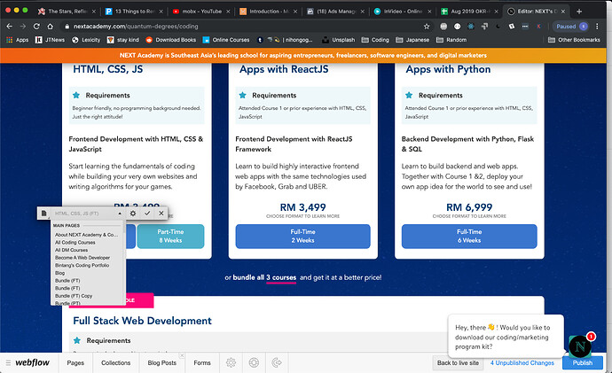Open the Chrome three-dot menu
The image size is (612, 373).
pyautogui.click(x=597, y=27)
